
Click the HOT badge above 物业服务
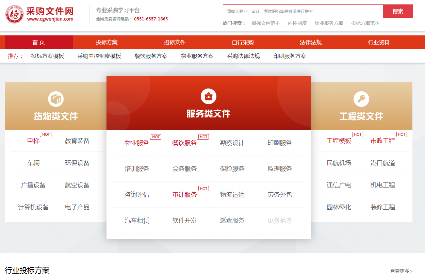point(156,137)
